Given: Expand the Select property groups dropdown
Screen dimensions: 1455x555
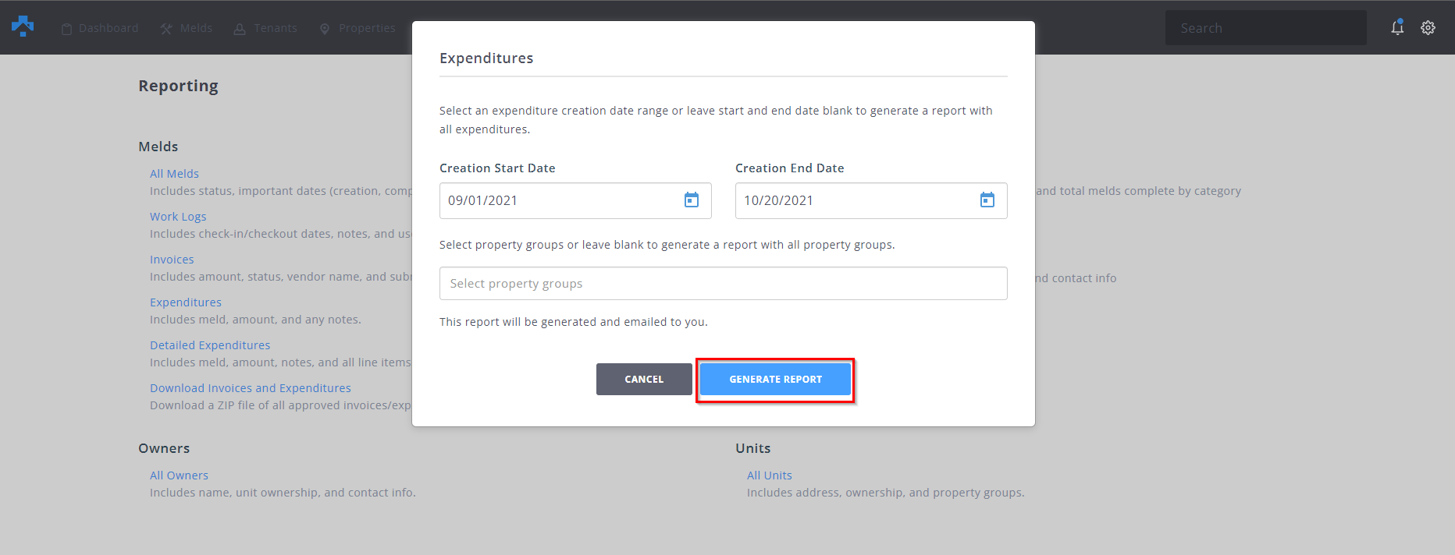Looking at the screenshot, I should (723, 284).
